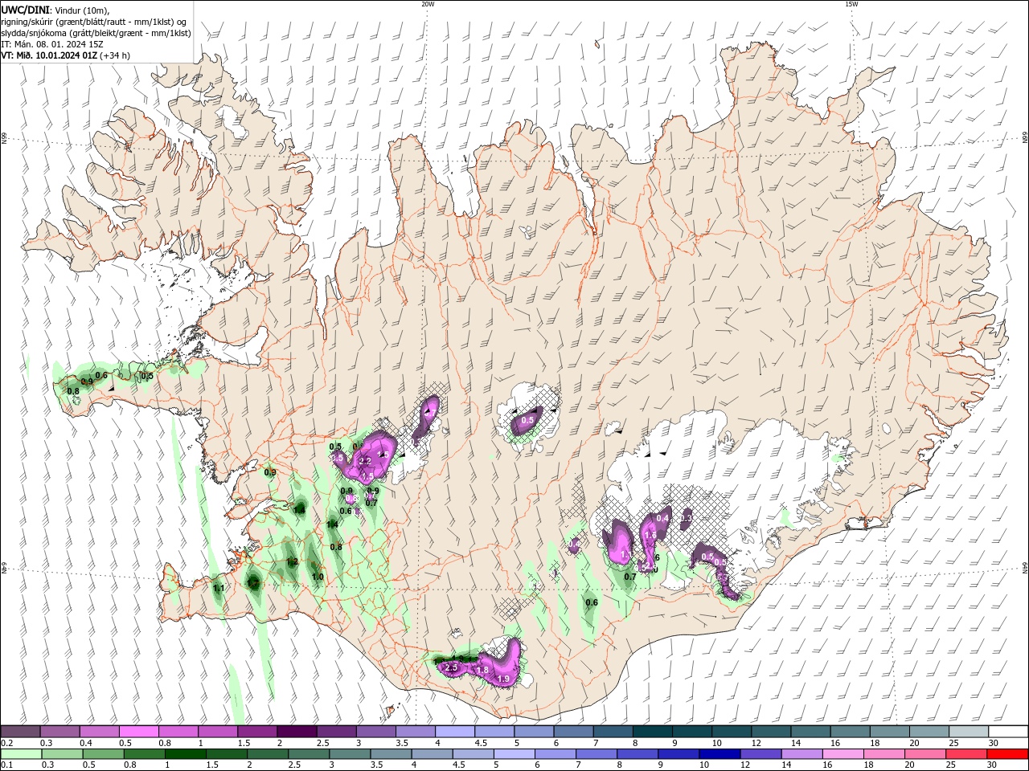Click the lavender 4 swatch in upper legend row
1029x771 pixels.
coord(454,732)
